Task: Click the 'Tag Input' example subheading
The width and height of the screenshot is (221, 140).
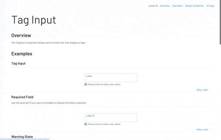Action: [x=18, y=63]
